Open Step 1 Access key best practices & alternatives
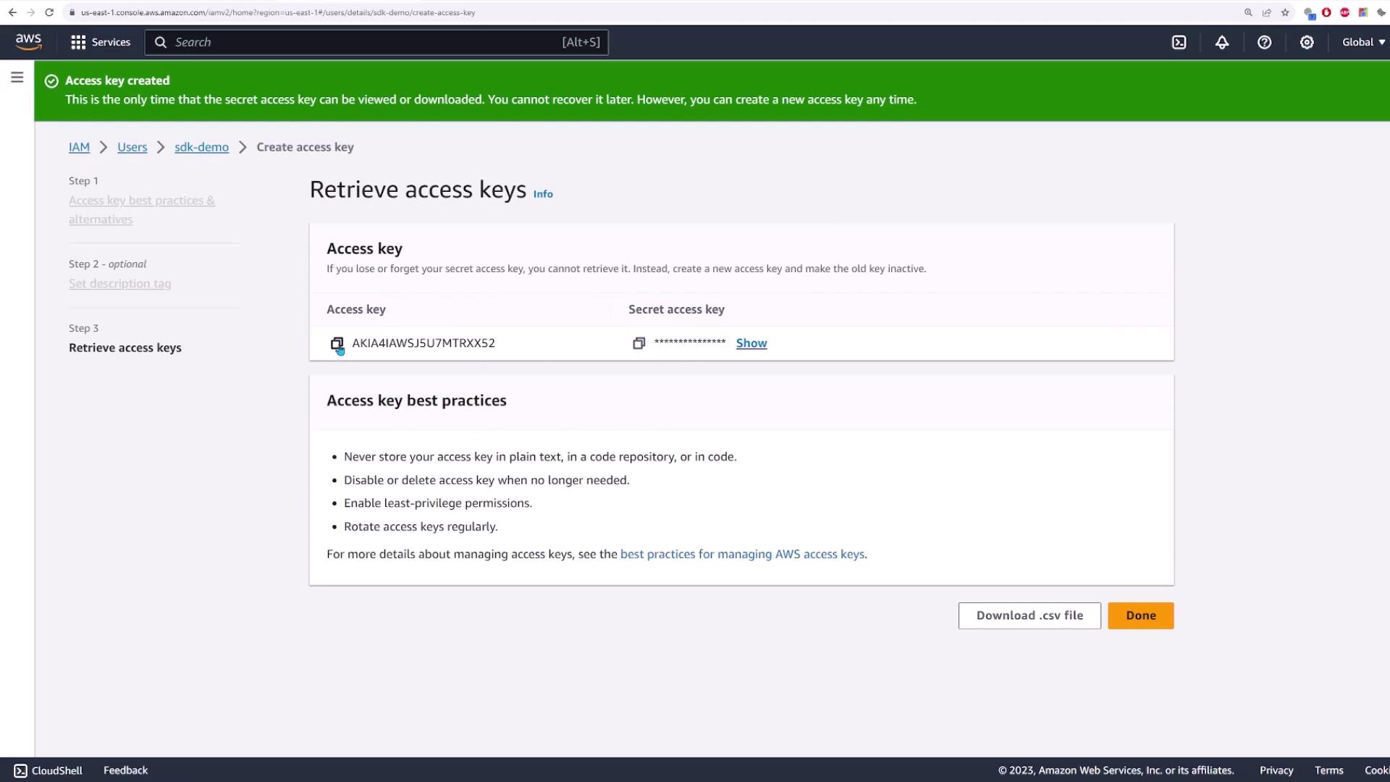 point(142,210)
